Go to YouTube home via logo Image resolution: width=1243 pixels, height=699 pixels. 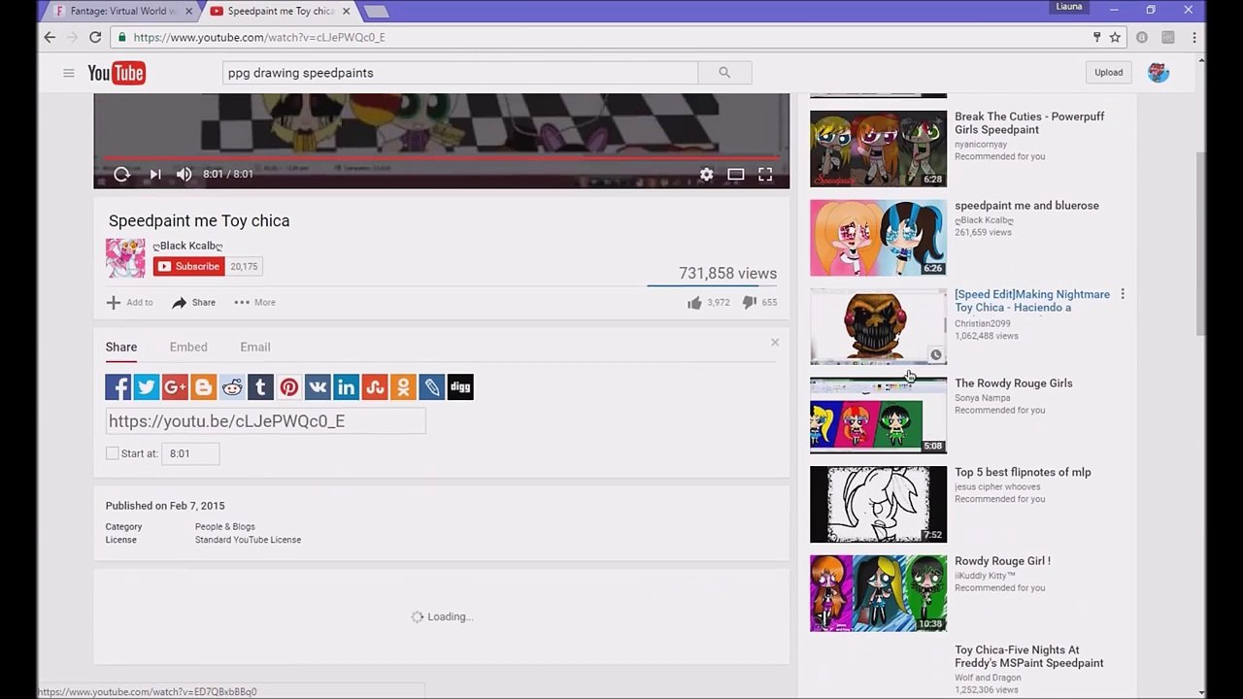click(x=117, y=73)
